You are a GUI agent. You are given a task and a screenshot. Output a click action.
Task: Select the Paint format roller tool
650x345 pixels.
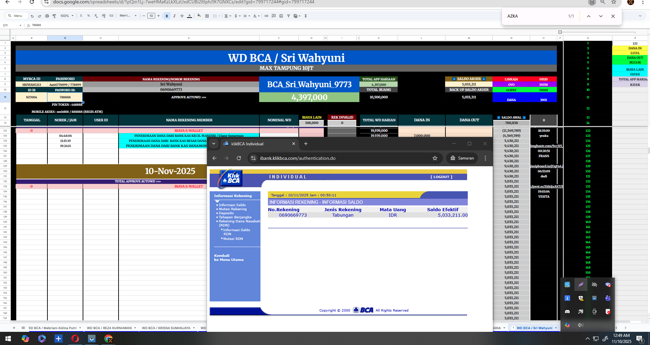(54, 16)
